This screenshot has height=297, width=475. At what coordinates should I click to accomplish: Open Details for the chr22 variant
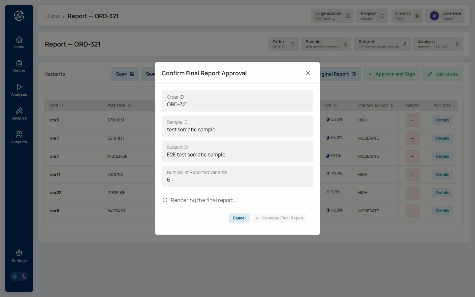coord(442,193)
